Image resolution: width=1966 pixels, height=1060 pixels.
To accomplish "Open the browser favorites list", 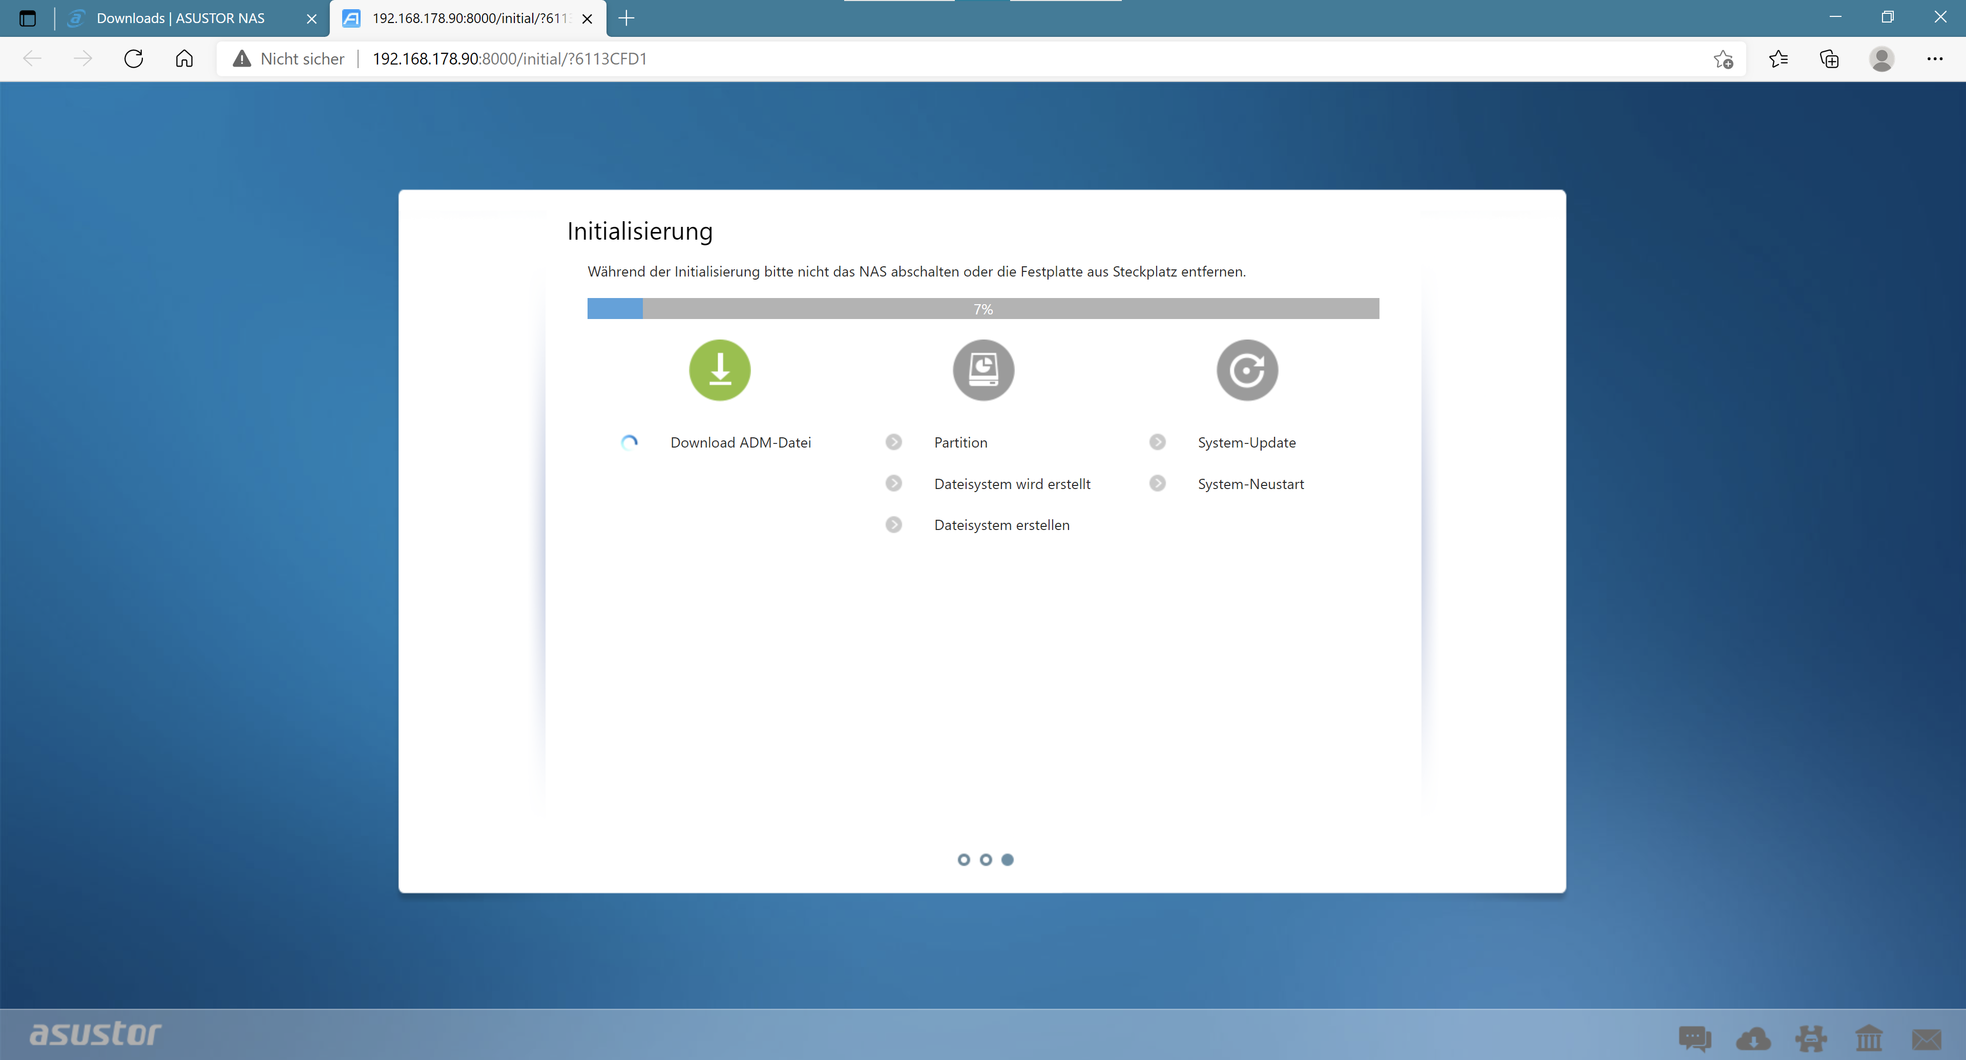I will (x=1778, y=59).
